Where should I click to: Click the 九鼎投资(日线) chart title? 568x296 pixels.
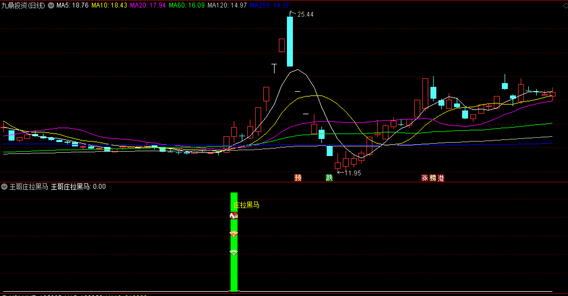click(x=23, y=5)
